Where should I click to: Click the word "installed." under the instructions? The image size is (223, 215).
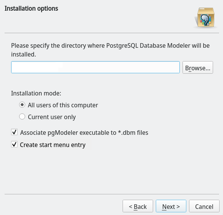point(24,55)
